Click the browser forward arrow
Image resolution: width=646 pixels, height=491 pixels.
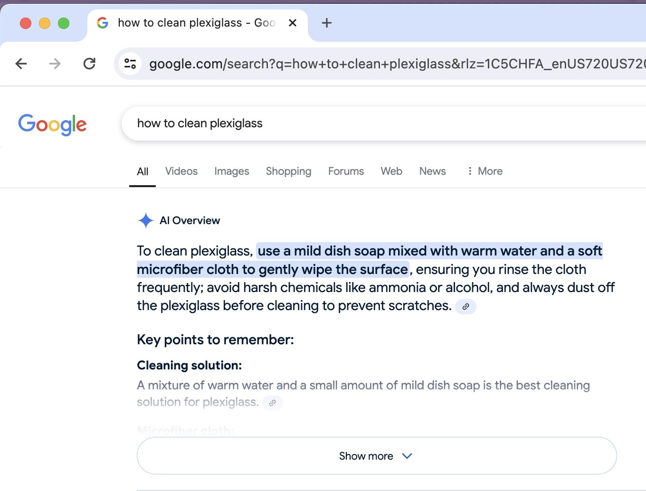55,64
